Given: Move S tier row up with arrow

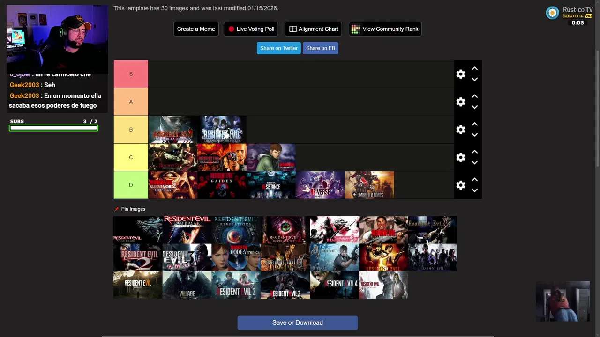Looking at the screenshot, I should (x=474, y=68).
